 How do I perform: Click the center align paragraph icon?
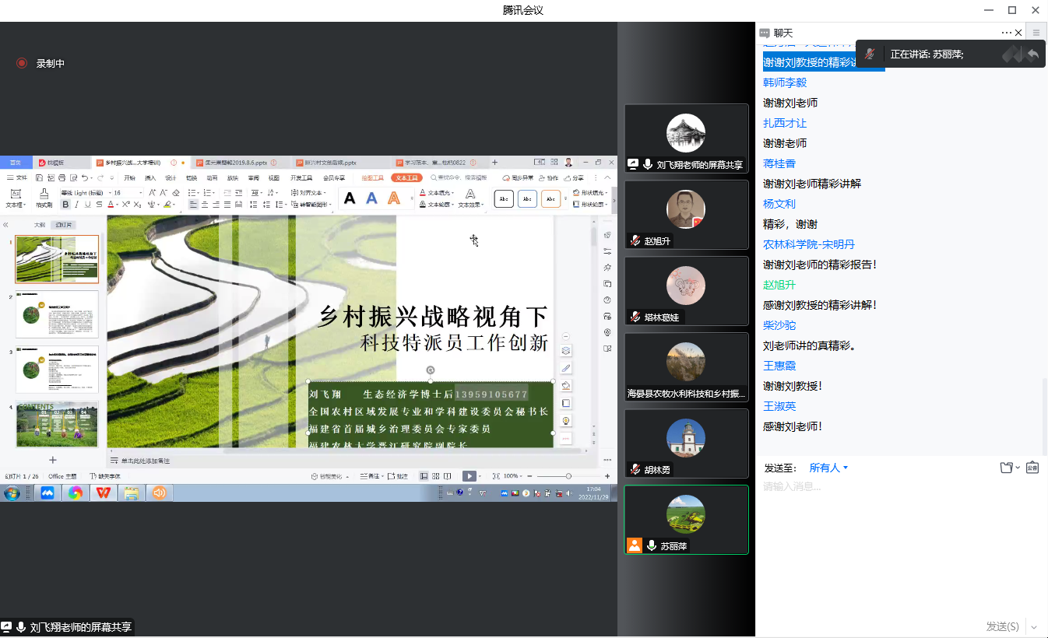(204, 205)
